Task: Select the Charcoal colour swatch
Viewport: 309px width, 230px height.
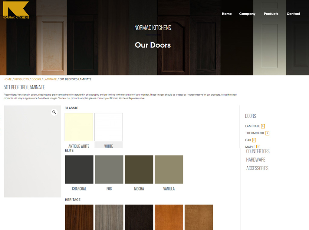Action: coord(79,169)
